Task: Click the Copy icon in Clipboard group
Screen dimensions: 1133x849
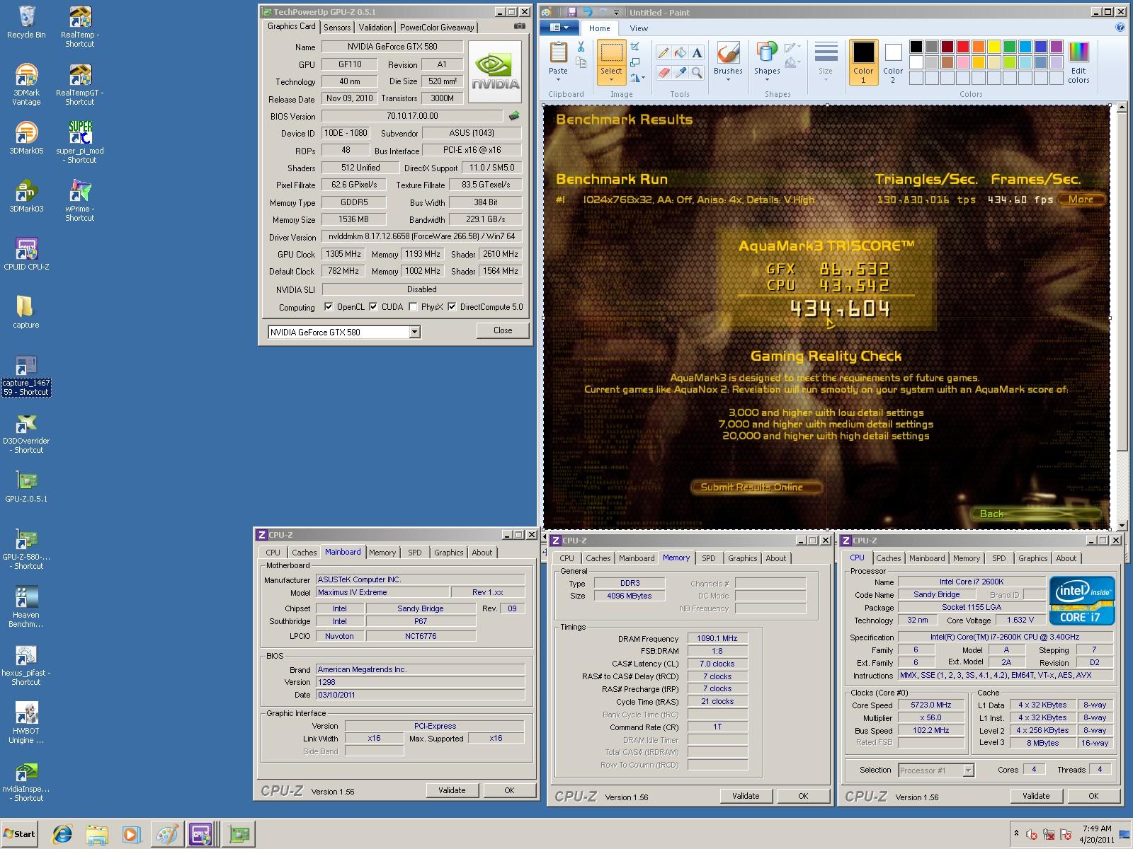Action: click(581, 62)
